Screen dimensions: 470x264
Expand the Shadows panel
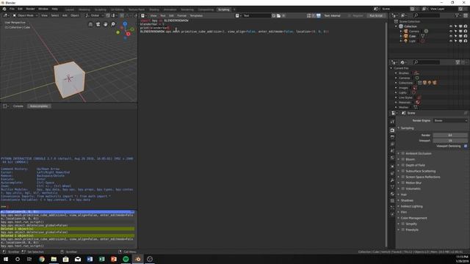[407, 200]
